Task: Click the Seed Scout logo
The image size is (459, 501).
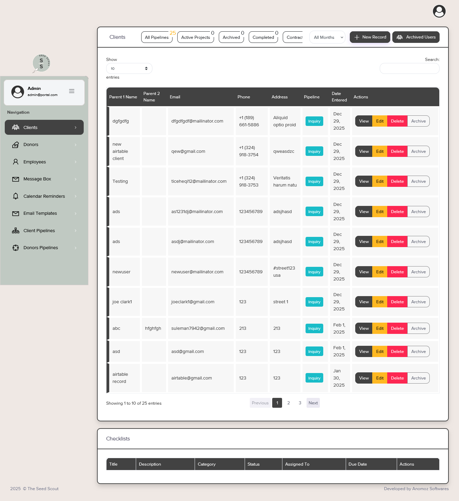Action: point(42,63)
